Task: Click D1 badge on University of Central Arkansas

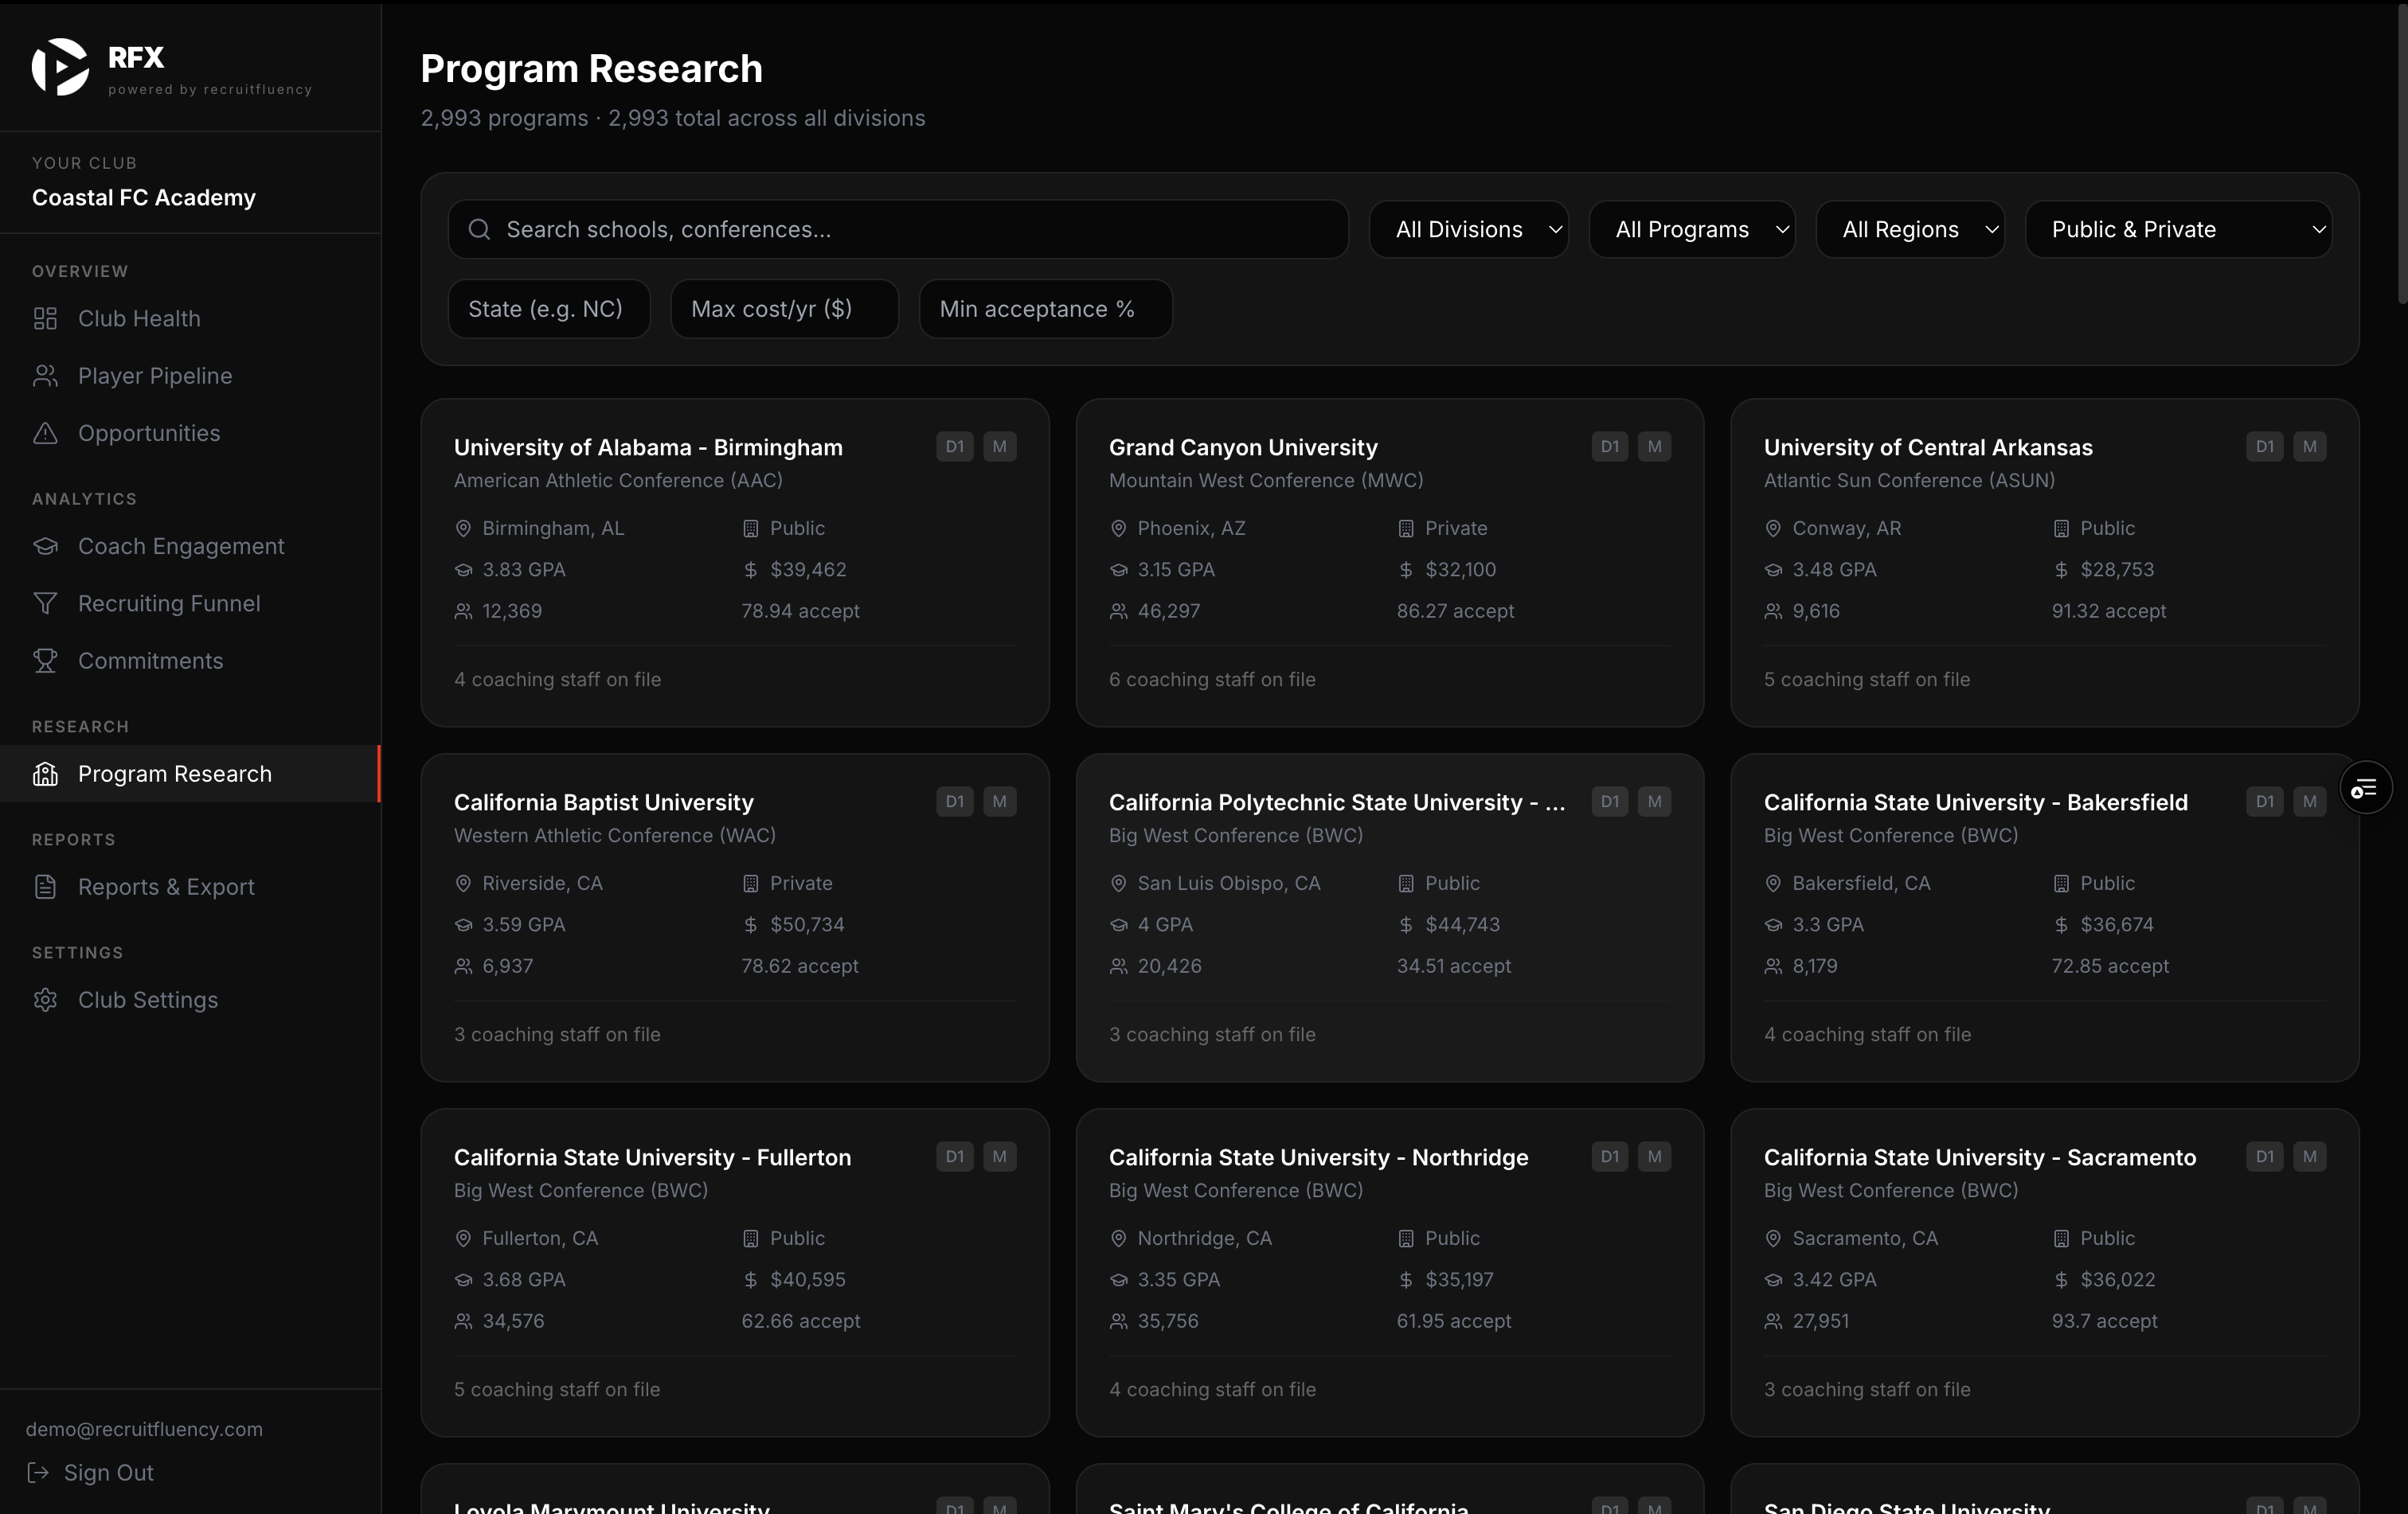Action: point(2264,447)
